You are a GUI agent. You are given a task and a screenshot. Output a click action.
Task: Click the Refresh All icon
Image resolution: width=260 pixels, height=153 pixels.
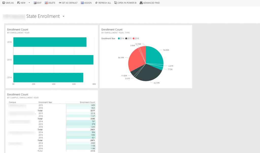[96, 3]
